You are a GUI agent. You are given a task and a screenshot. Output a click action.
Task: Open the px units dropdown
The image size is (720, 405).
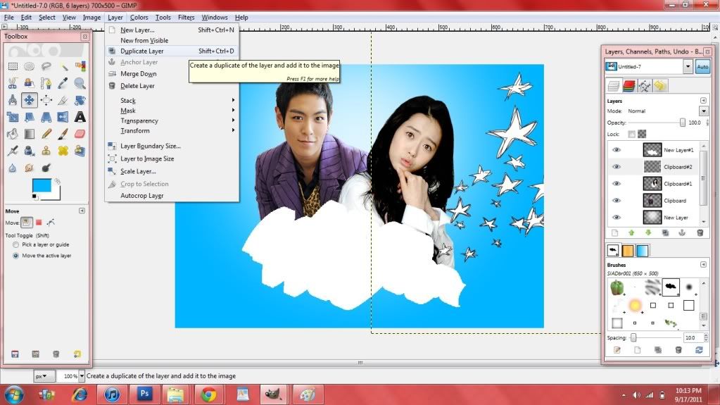point(44,376)
